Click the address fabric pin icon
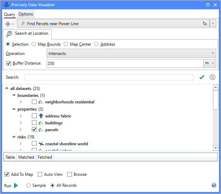 coord(41,116)
